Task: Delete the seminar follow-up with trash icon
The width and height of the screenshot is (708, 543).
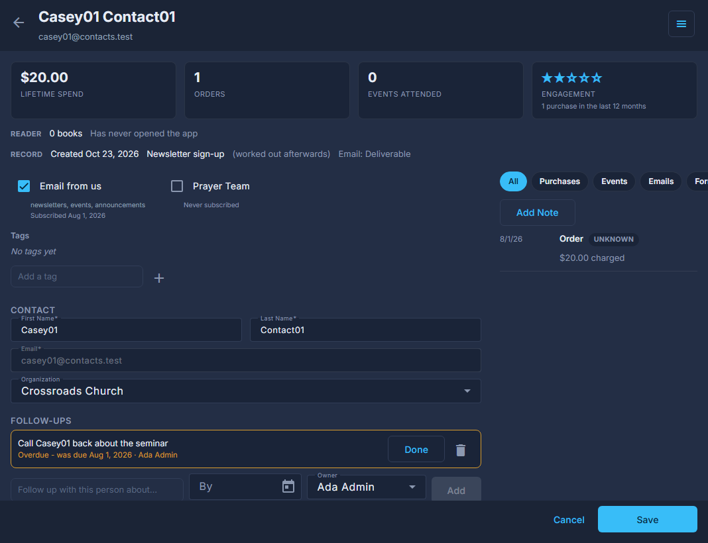Action: (x=461, y=450)
